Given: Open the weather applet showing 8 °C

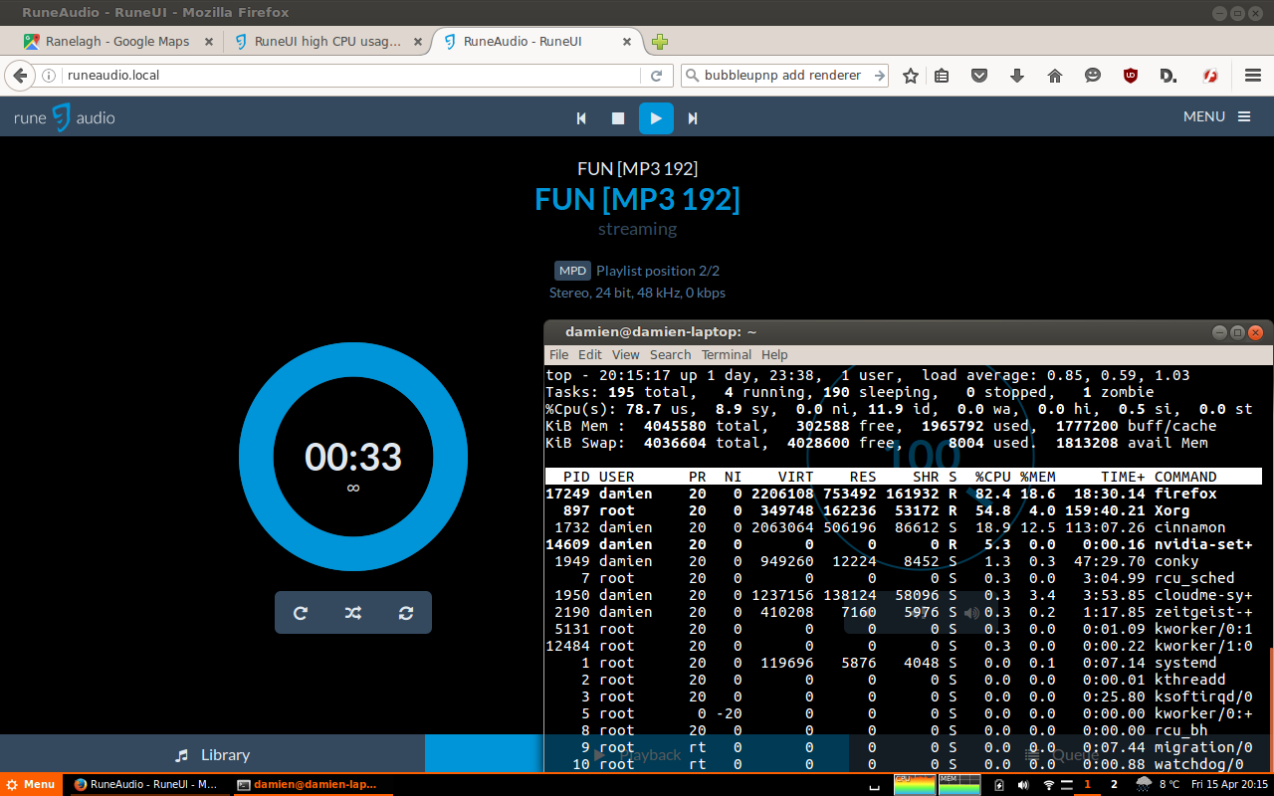Looking at the screenshot, I should click(1157, 784).
